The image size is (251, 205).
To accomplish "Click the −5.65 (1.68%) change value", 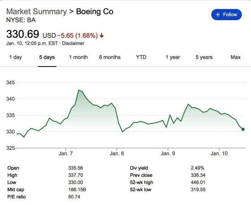I will coord(78,35).
